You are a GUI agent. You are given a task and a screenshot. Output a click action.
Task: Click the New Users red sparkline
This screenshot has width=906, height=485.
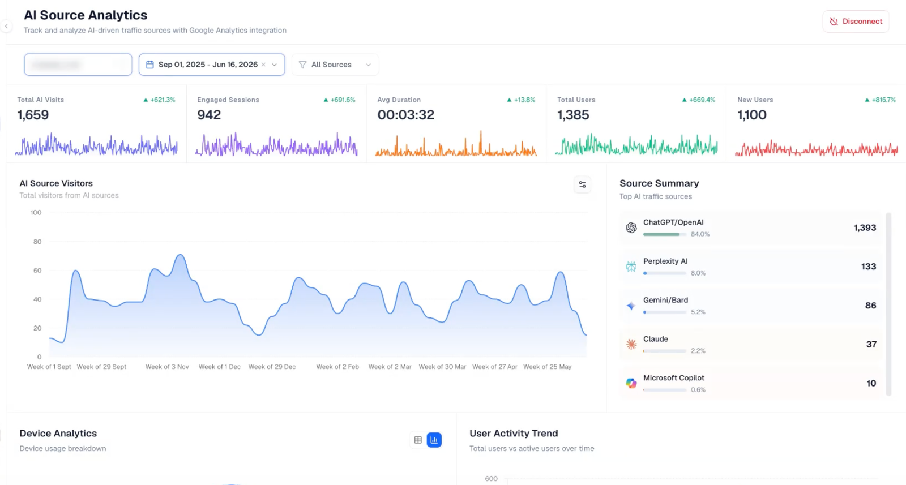point(817,148)
